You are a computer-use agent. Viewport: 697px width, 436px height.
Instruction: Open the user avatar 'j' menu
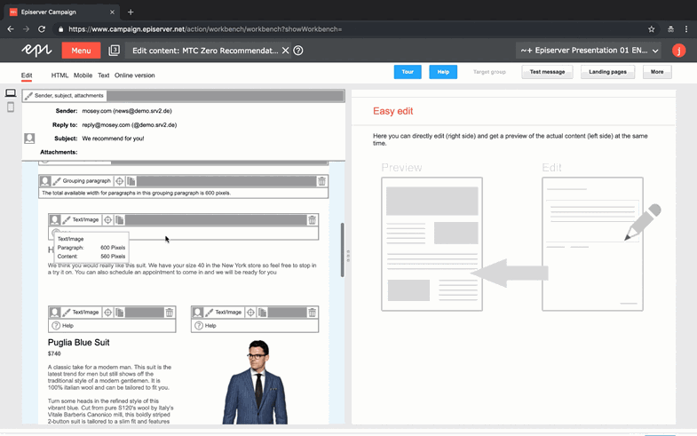pyautogui.click(x=678, y=51)
